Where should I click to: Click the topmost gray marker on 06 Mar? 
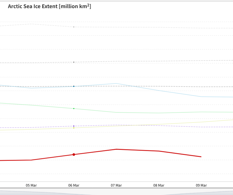click(x=74, y=27)
